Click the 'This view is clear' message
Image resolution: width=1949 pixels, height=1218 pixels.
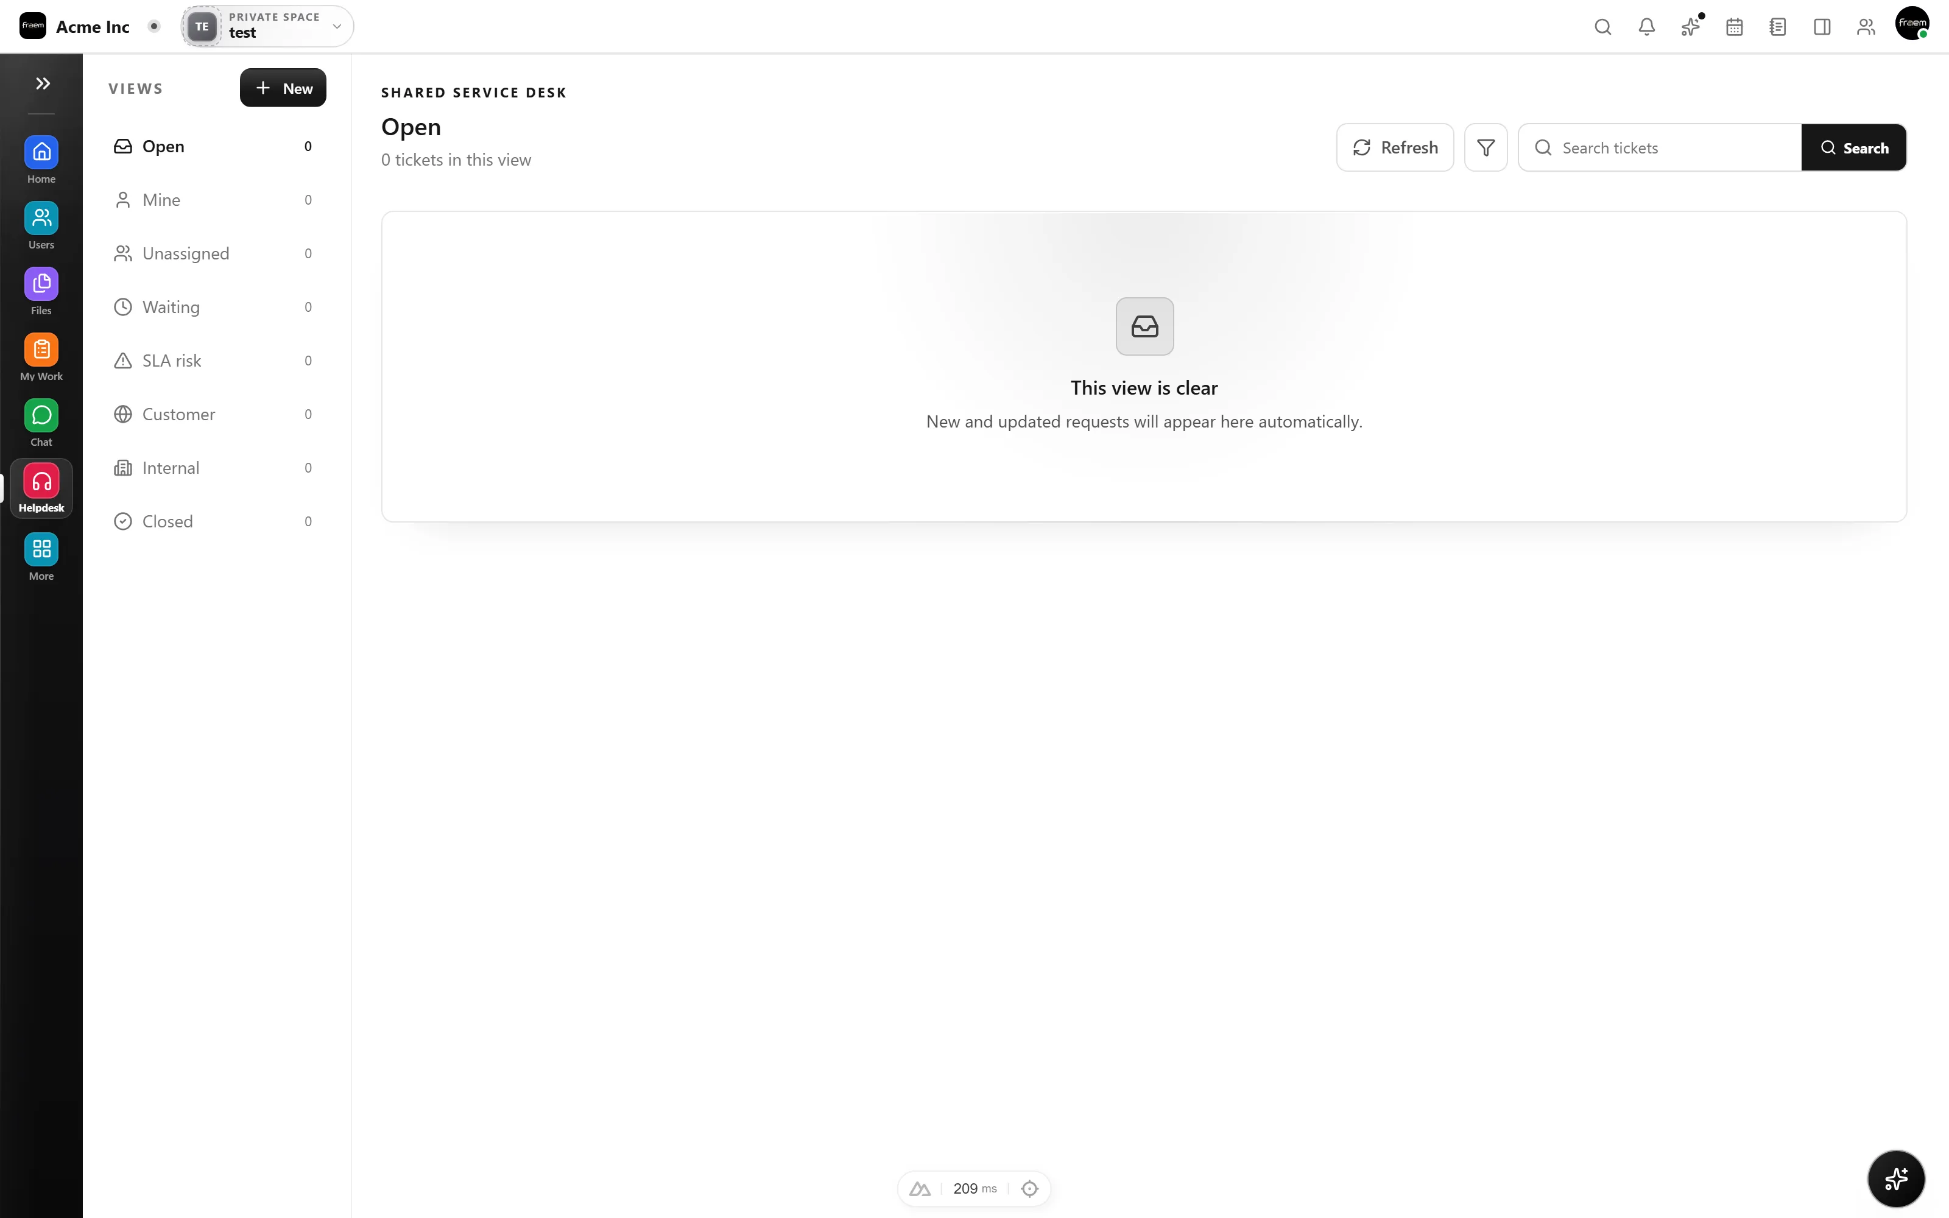1144,387
